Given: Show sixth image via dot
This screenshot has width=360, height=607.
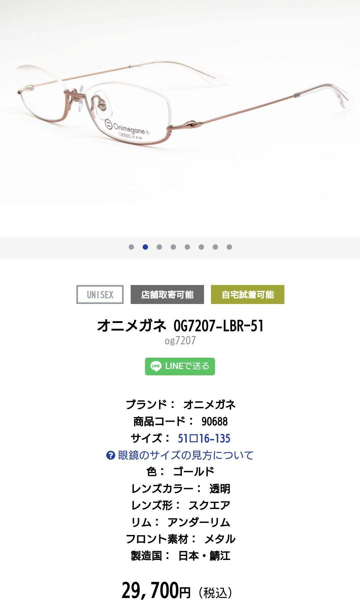Looking at the screenshot, I should pyautogui.click(x=201, y=247).
